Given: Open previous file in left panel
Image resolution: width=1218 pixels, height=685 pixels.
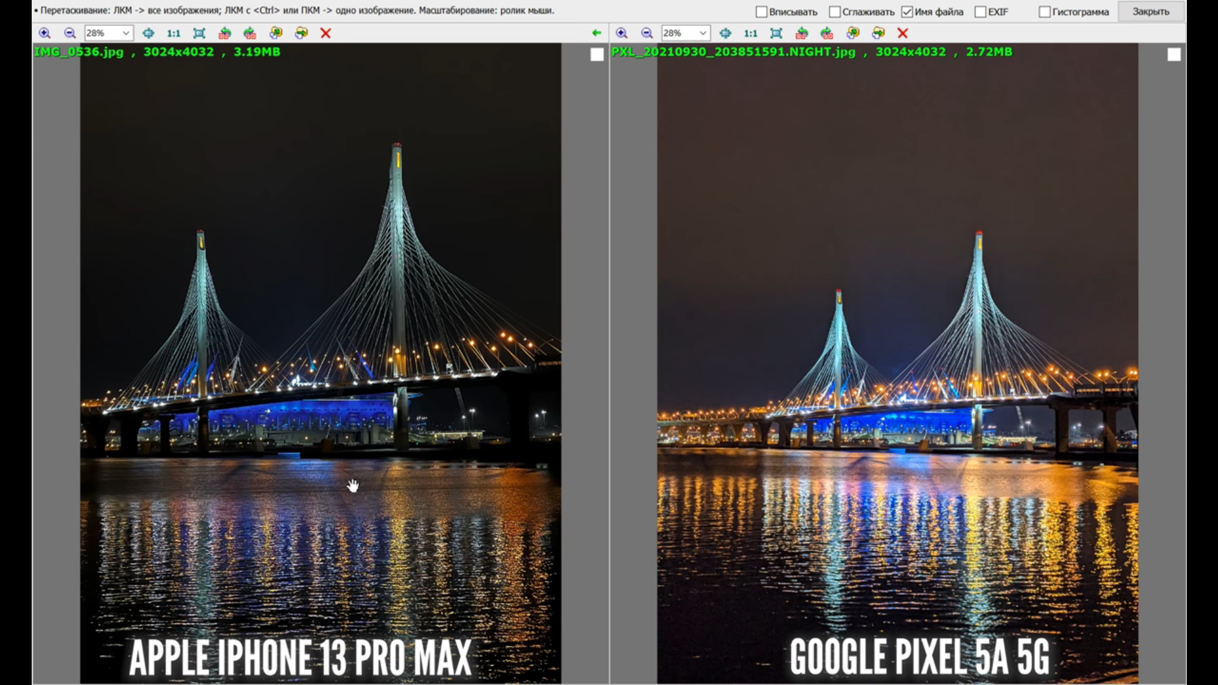Looking at the screenshot, I should (276, 33).
